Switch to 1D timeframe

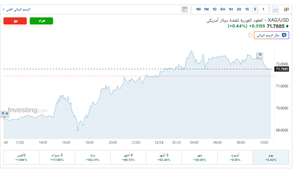(214, 9)
